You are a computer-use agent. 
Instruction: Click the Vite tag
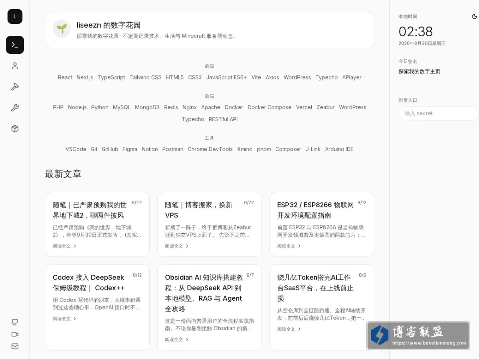[x=256, y=77]
